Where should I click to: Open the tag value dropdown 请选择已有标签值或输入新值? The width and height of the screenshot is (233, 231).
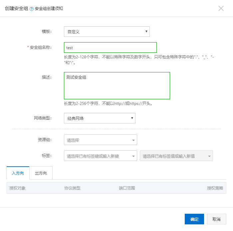pyautogui.click(x=176, y=156)
